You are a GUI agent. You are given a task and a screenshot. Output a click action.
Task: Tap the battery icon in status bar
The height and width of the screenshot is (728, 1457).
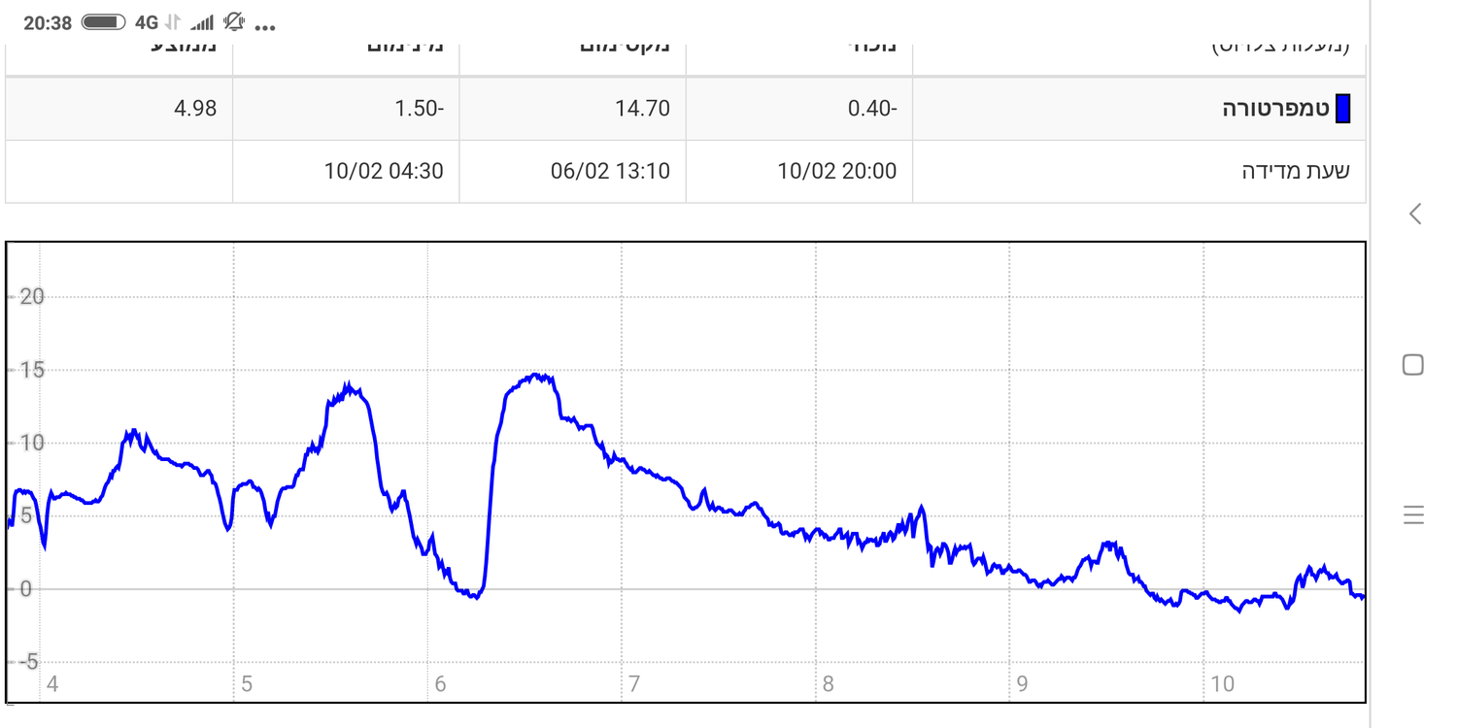click(104, 22)
